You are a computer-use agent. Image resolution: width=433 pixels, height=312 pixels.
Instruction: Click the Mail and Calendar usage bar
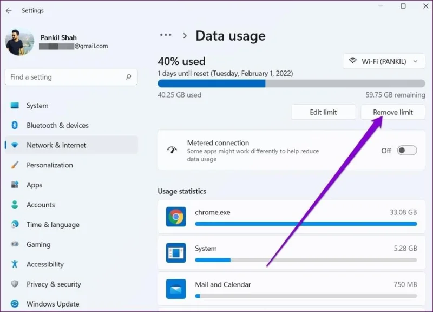click(306, 296)
